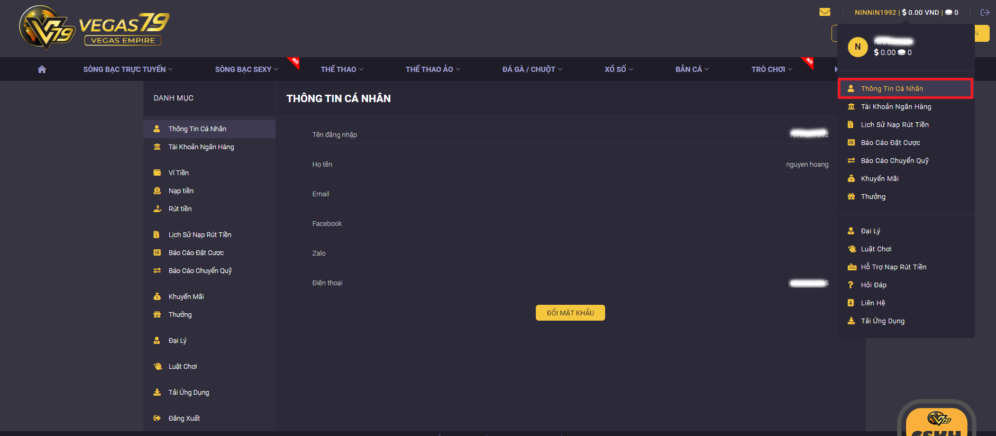Click bank icon beside sidebar Tài Khoản Ngân Hàng
Image resolution: width=996 pixels, height=436 pixels.
[x=157, y=147]
